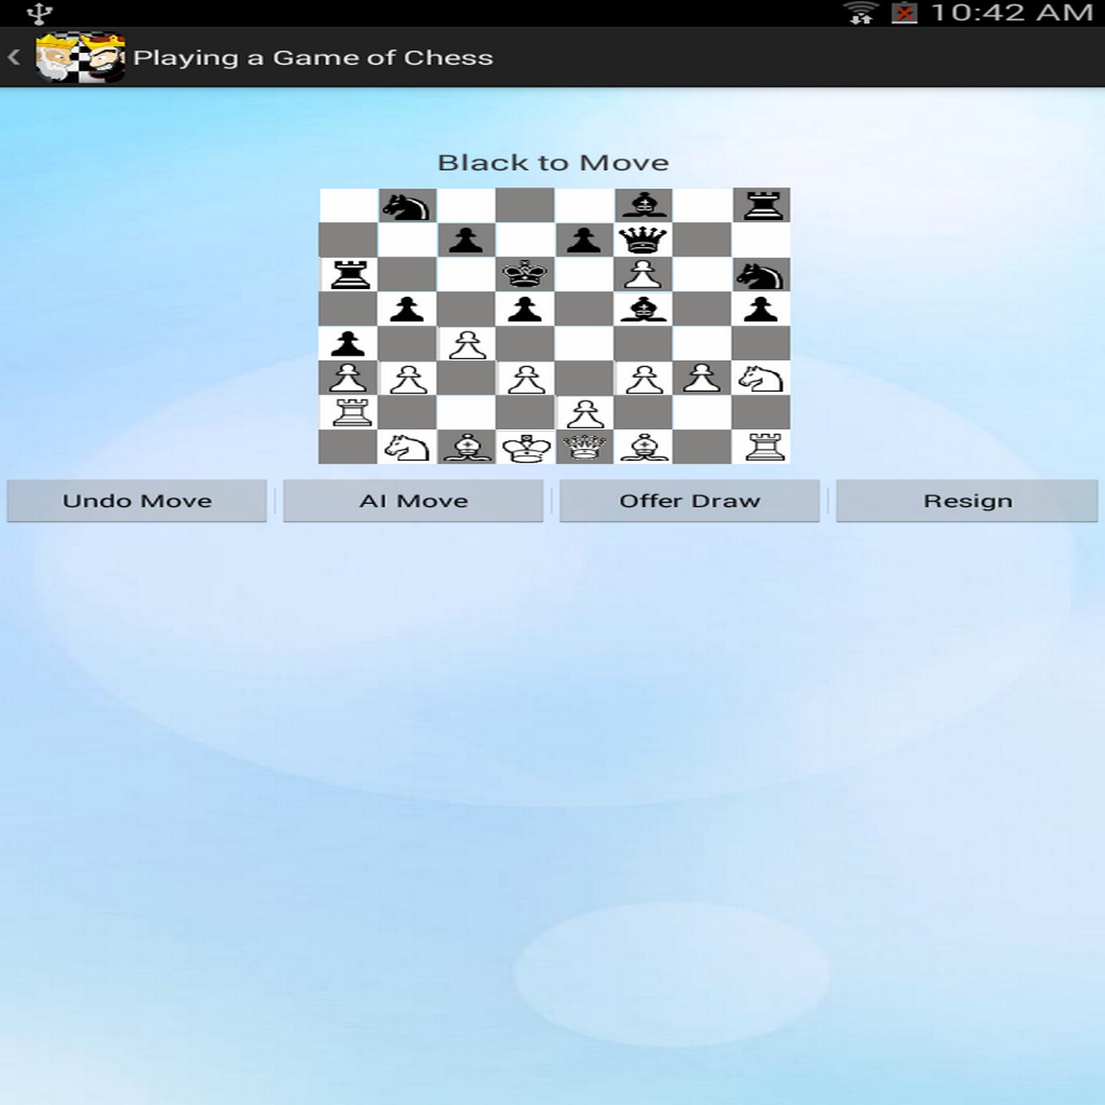Pick the white knight on the bottom row
The width and height of the screenshot is (1105, 1105).
click(407, 447)
